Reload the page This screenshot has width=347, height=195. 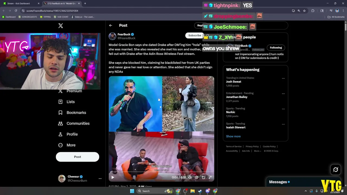tap(16, 11)
